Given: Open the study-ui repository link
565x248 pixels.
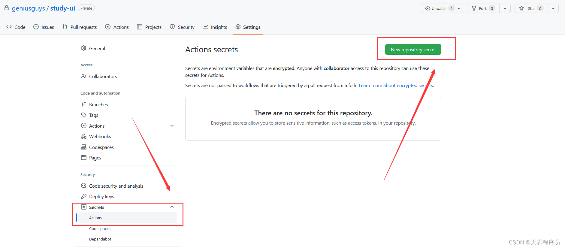Looking at the screenshot, I should pos(63,8).
